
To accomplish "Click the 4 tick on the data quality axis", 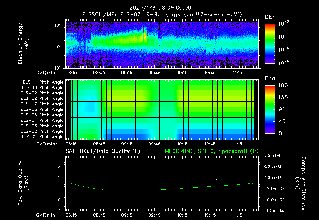I will pos(60,156).
